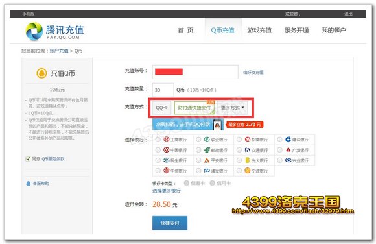Select the radio button for 宁波银行

[239, 171]
